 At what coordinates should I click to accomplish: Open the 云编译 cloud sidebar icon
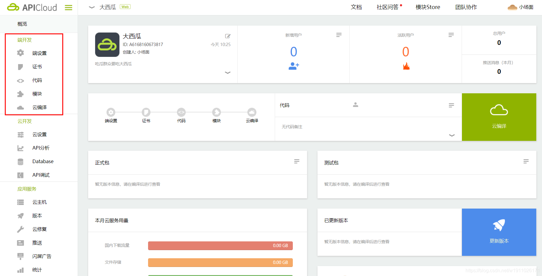click(20, 107)
